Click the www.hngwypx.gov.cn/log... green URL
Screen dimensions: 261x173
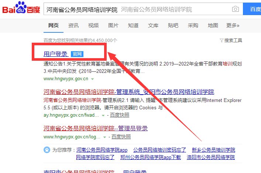[x=72, y=137]
